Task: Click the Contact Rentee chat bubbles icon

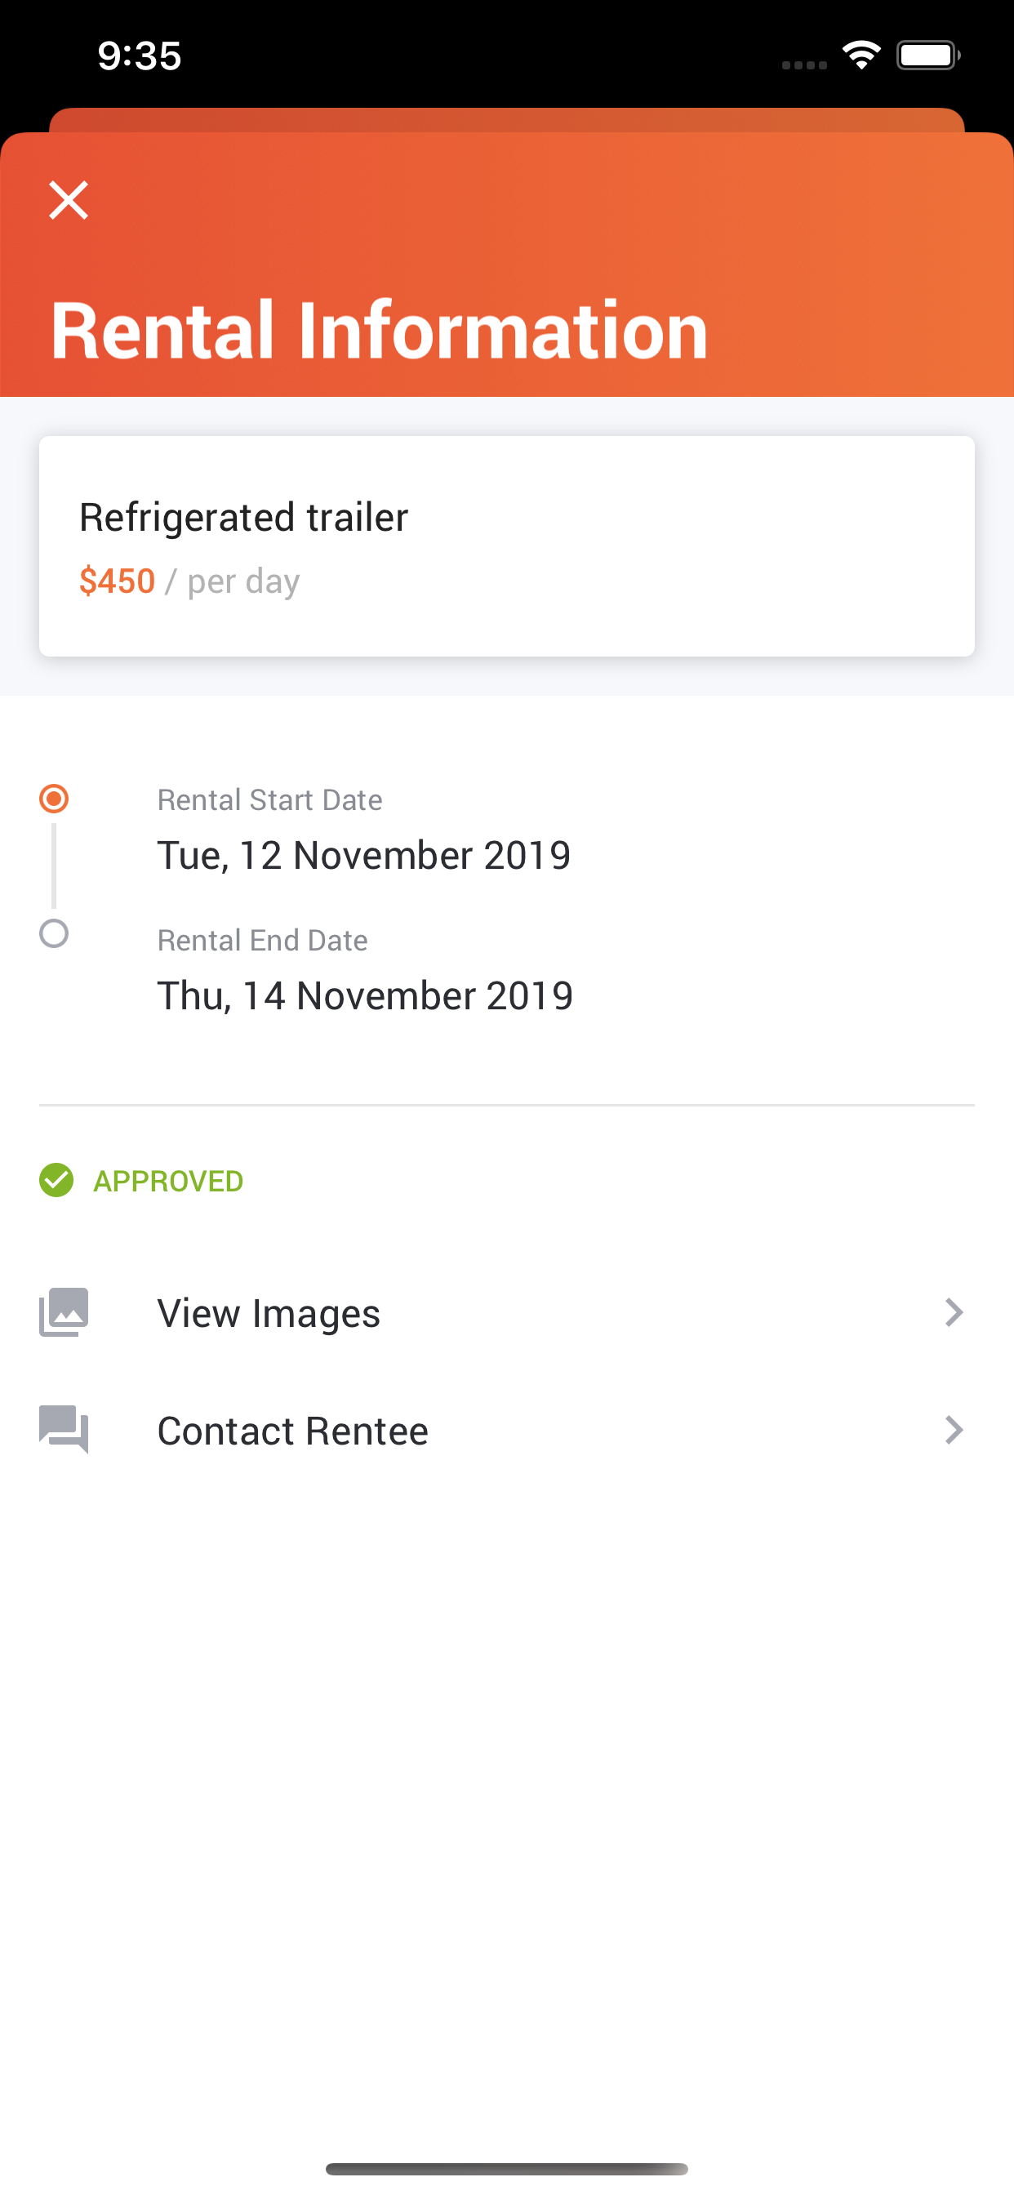Action: click(x=64, y=1429)
